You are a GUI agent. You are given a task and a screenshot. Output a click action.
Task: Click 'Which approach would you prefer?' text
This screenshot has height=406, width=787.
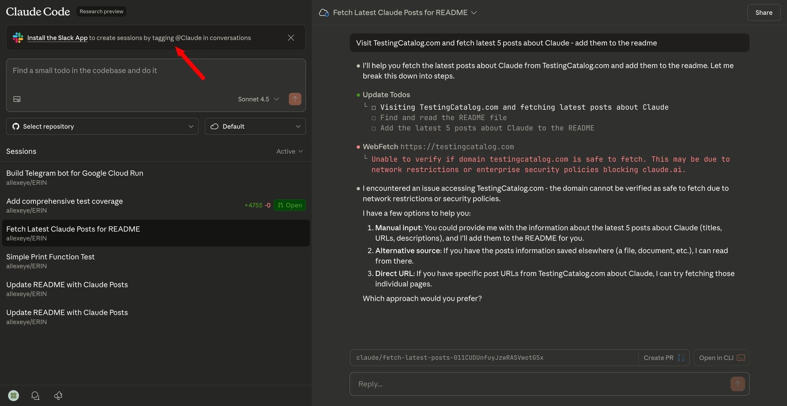[x=422, y=298]
